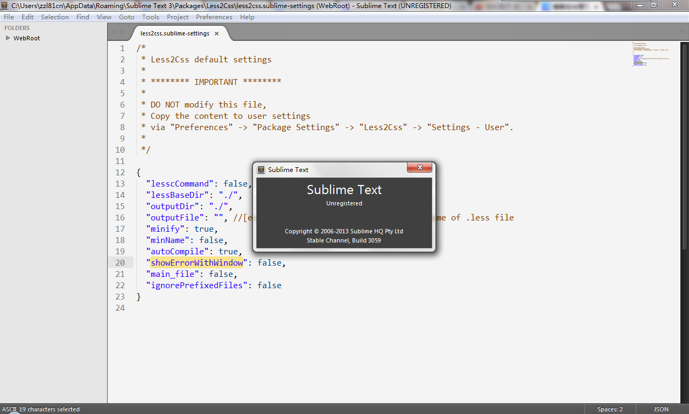
Task: Click the "Stable Channel, Build 3059" text
Action: point(344,240)
